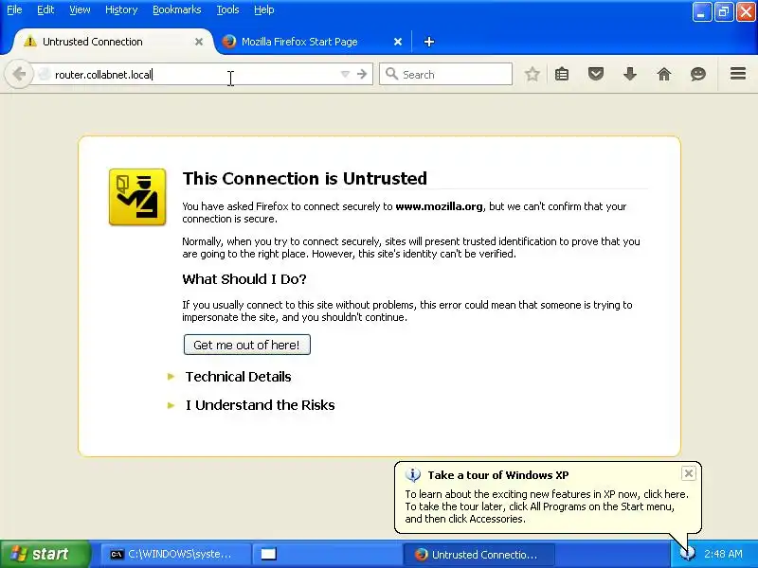Click the Take a tour of Windows XP balloon
Image resolution: width=758 pixels, height=568 pixels.
tap(548, 498)
